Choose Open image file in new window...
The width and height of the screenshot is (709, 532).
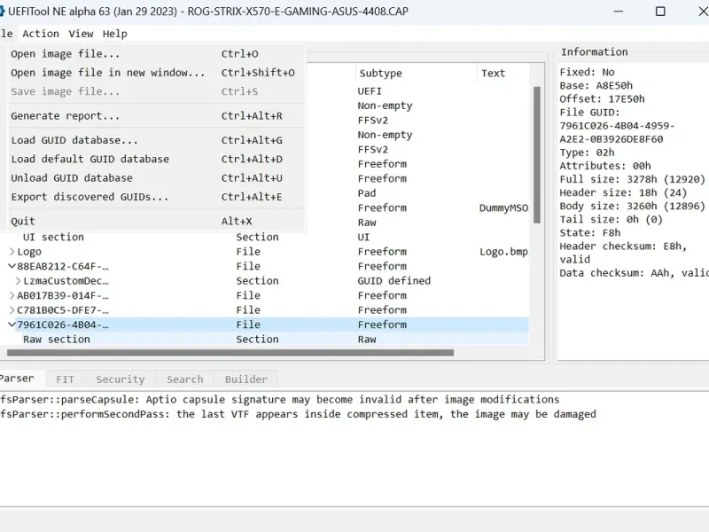point(157,73)
